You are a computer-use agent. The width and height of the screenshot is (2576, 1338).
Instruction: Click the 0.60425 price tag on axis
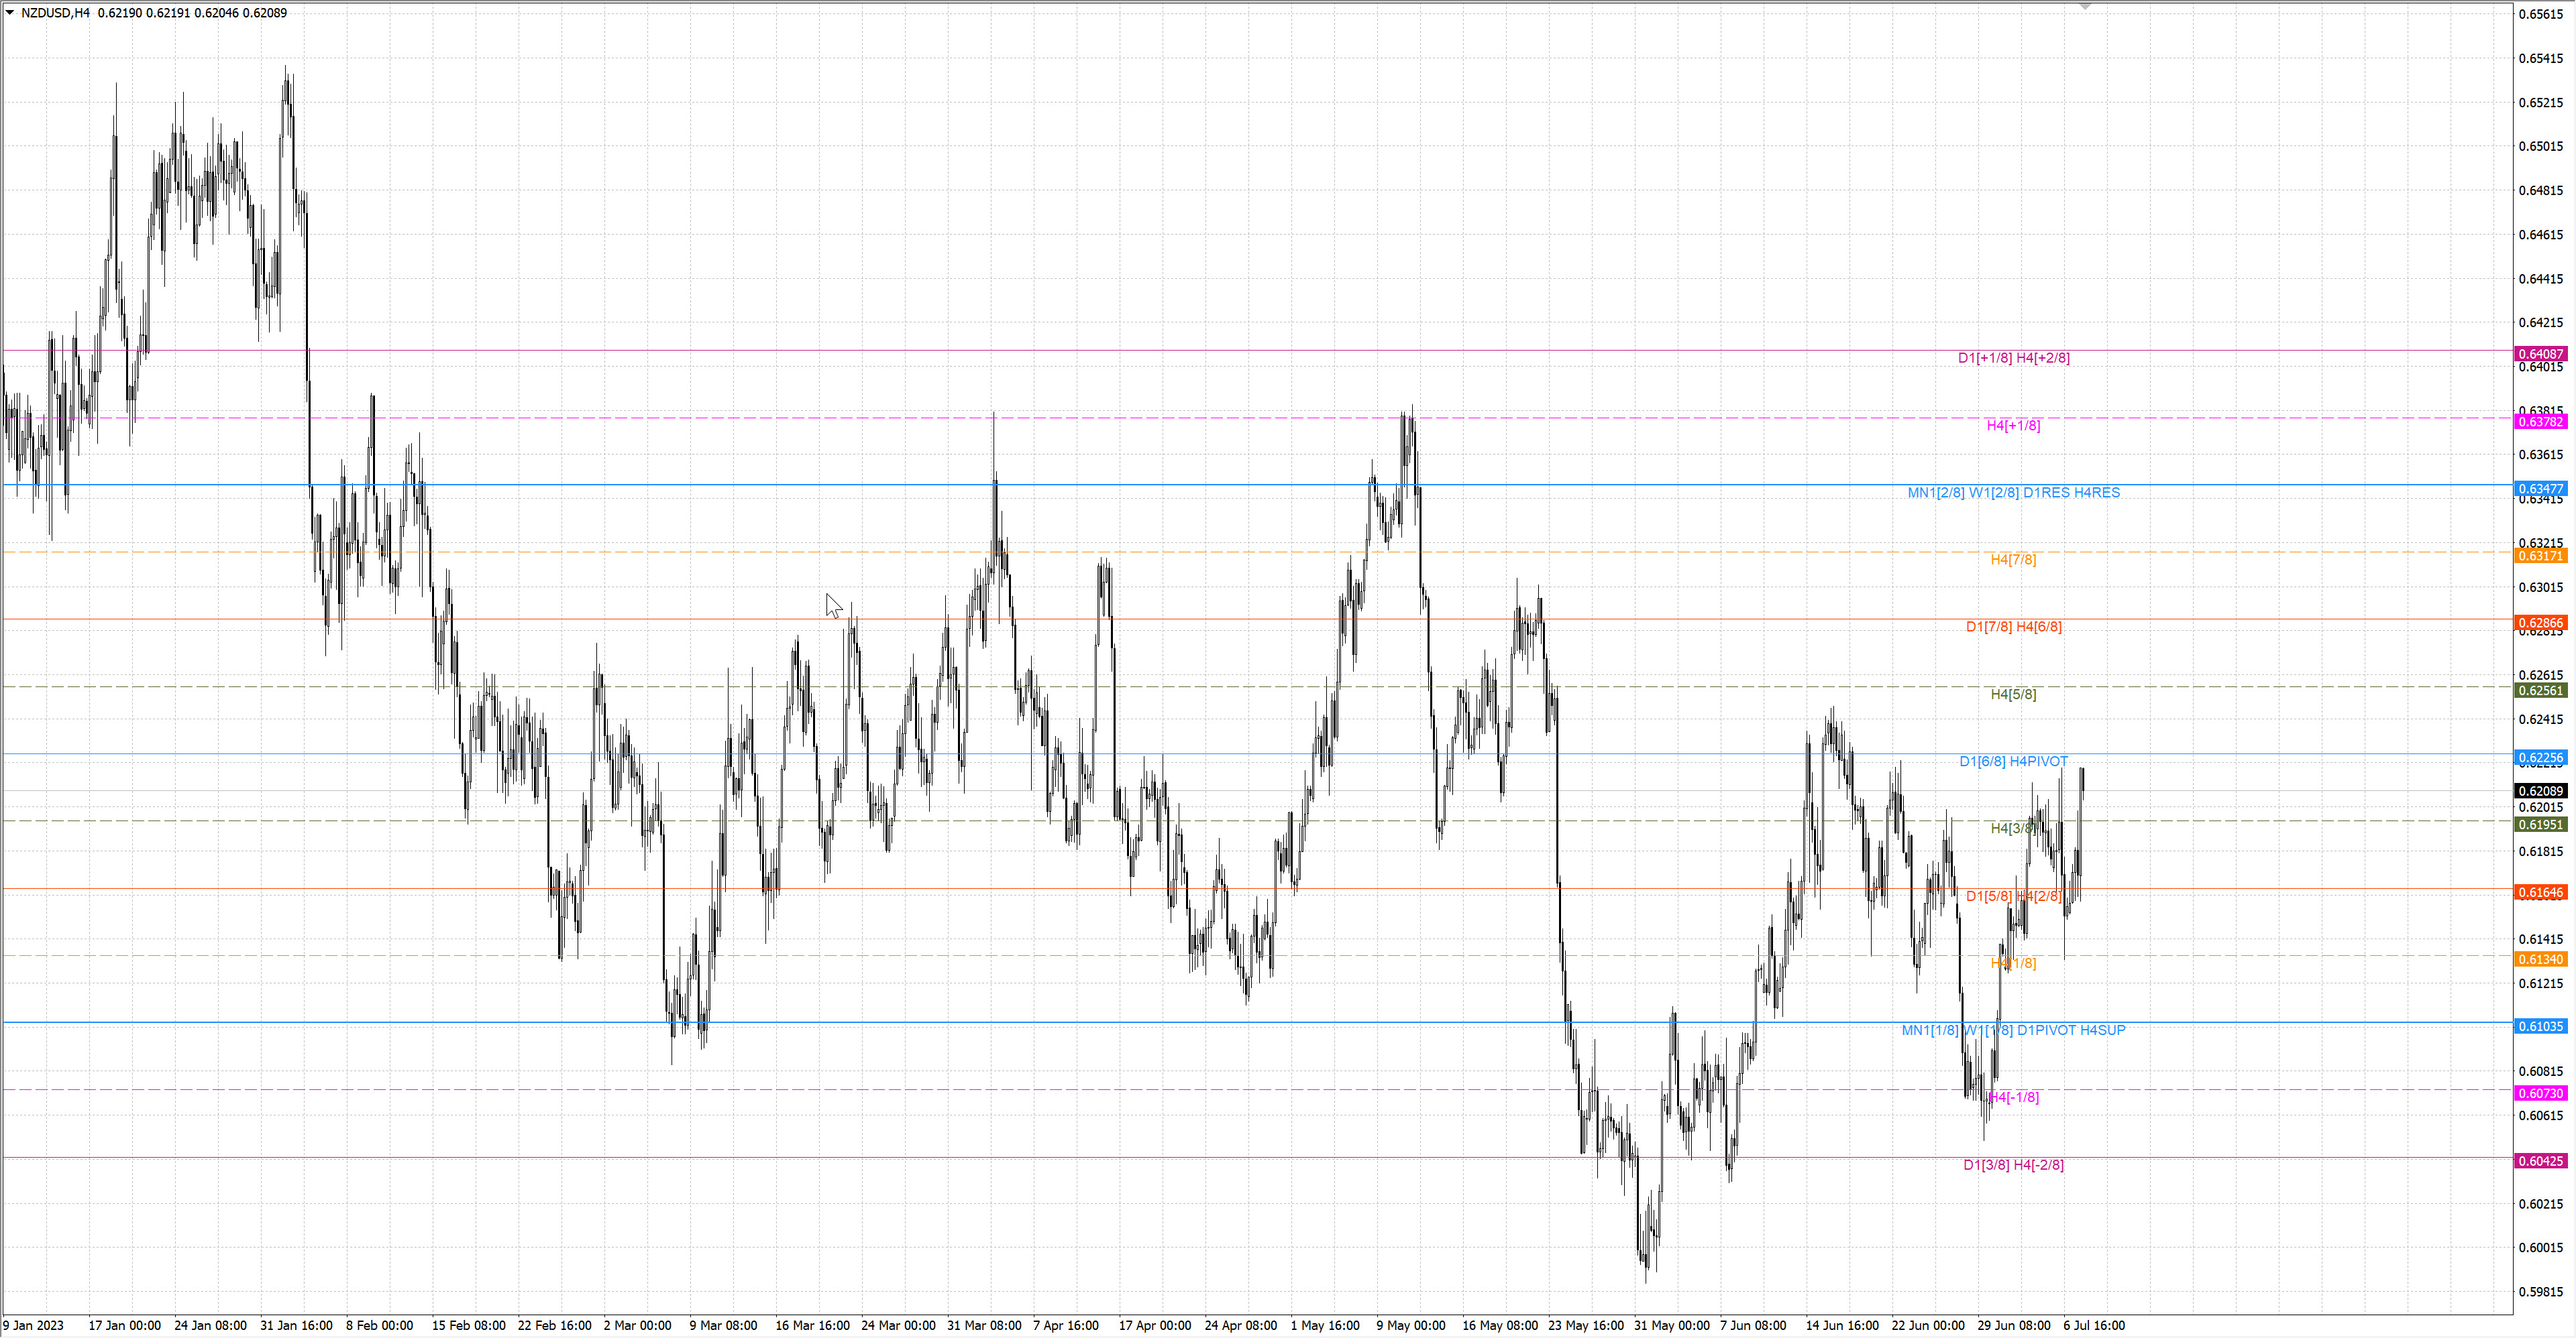2540,1161
